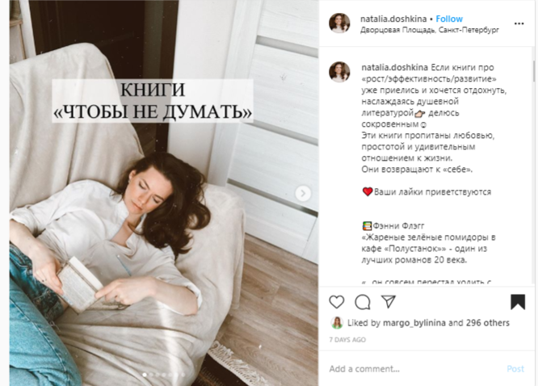The width and height of the screenshot is (538, 386).
Task: Click the caption panel scrollbar
Action: point(534,71)
